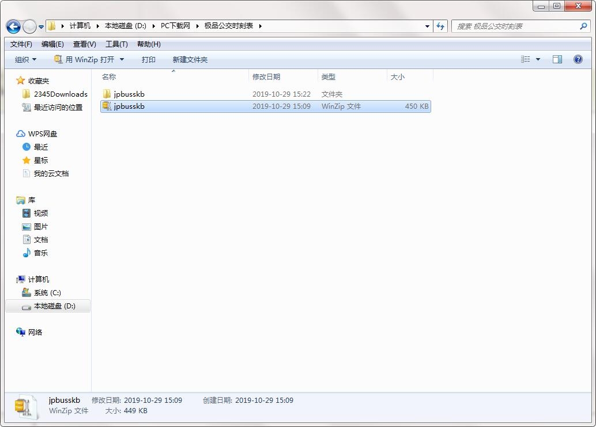Select the jpbusskb folder icon
Screen dimensions: 596x427
point(107,94)
